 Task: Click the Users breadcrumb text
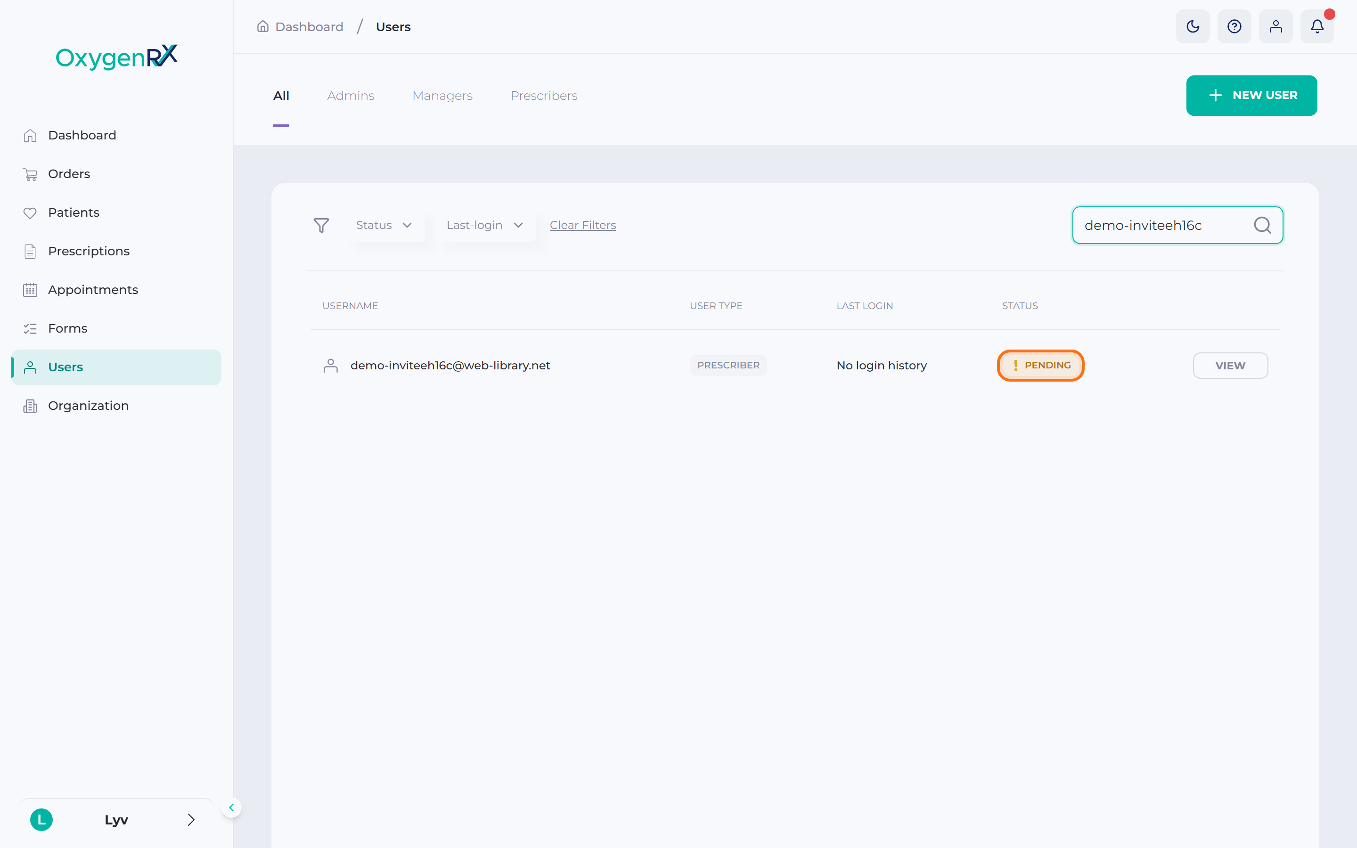click(x=393, y=27)
